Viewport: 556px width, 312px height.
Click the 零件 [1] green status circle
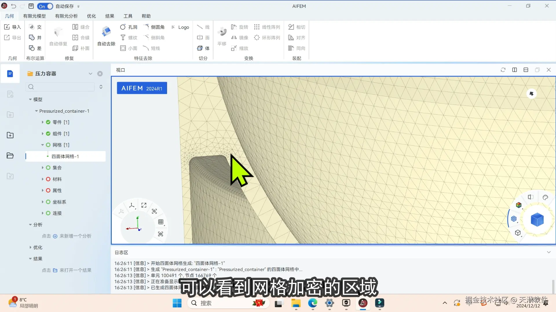click(x=48, y=122)
